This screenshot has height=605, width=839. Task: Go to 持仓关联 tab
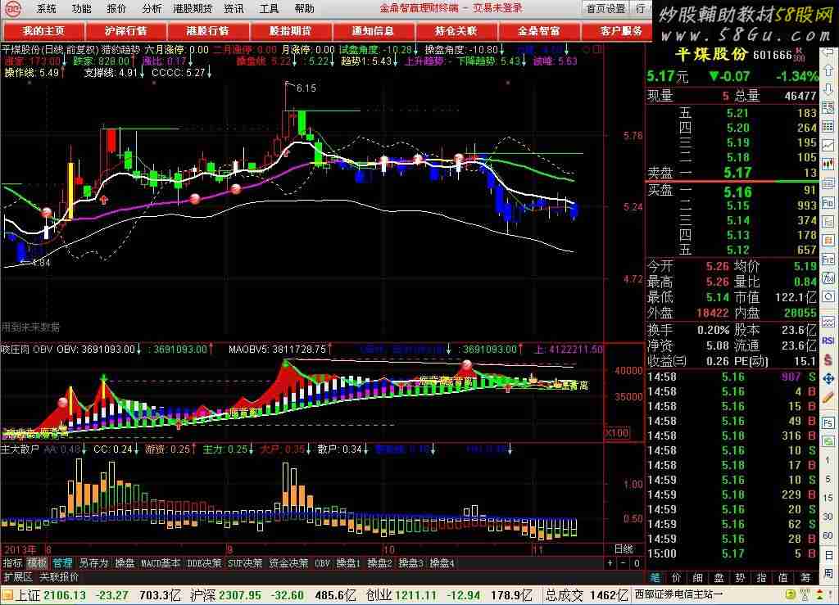456,31
